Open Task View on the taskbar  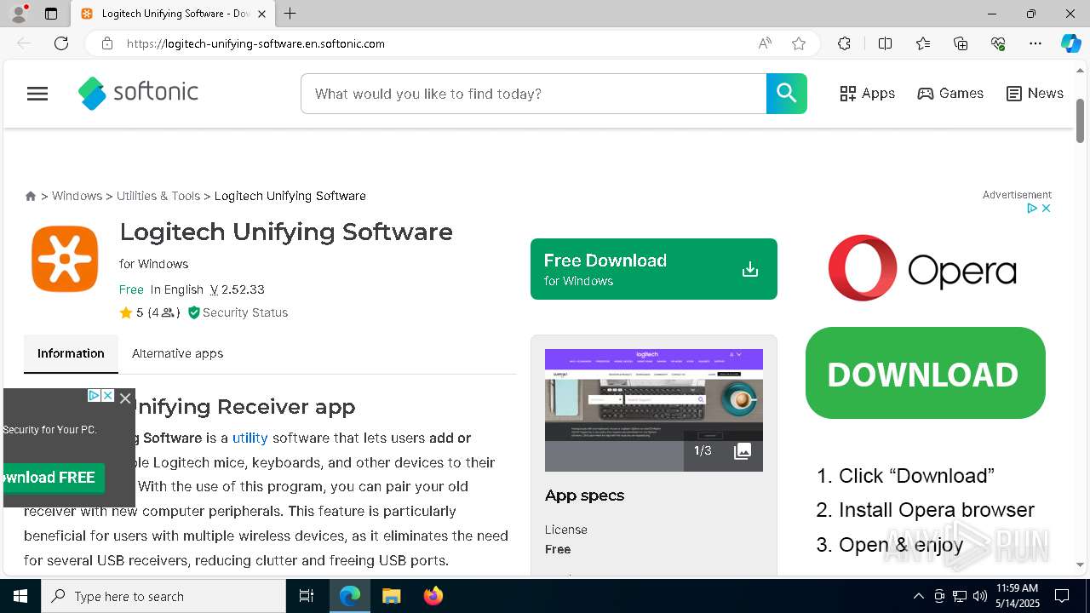pyautogui.click(x=307, y=596)
